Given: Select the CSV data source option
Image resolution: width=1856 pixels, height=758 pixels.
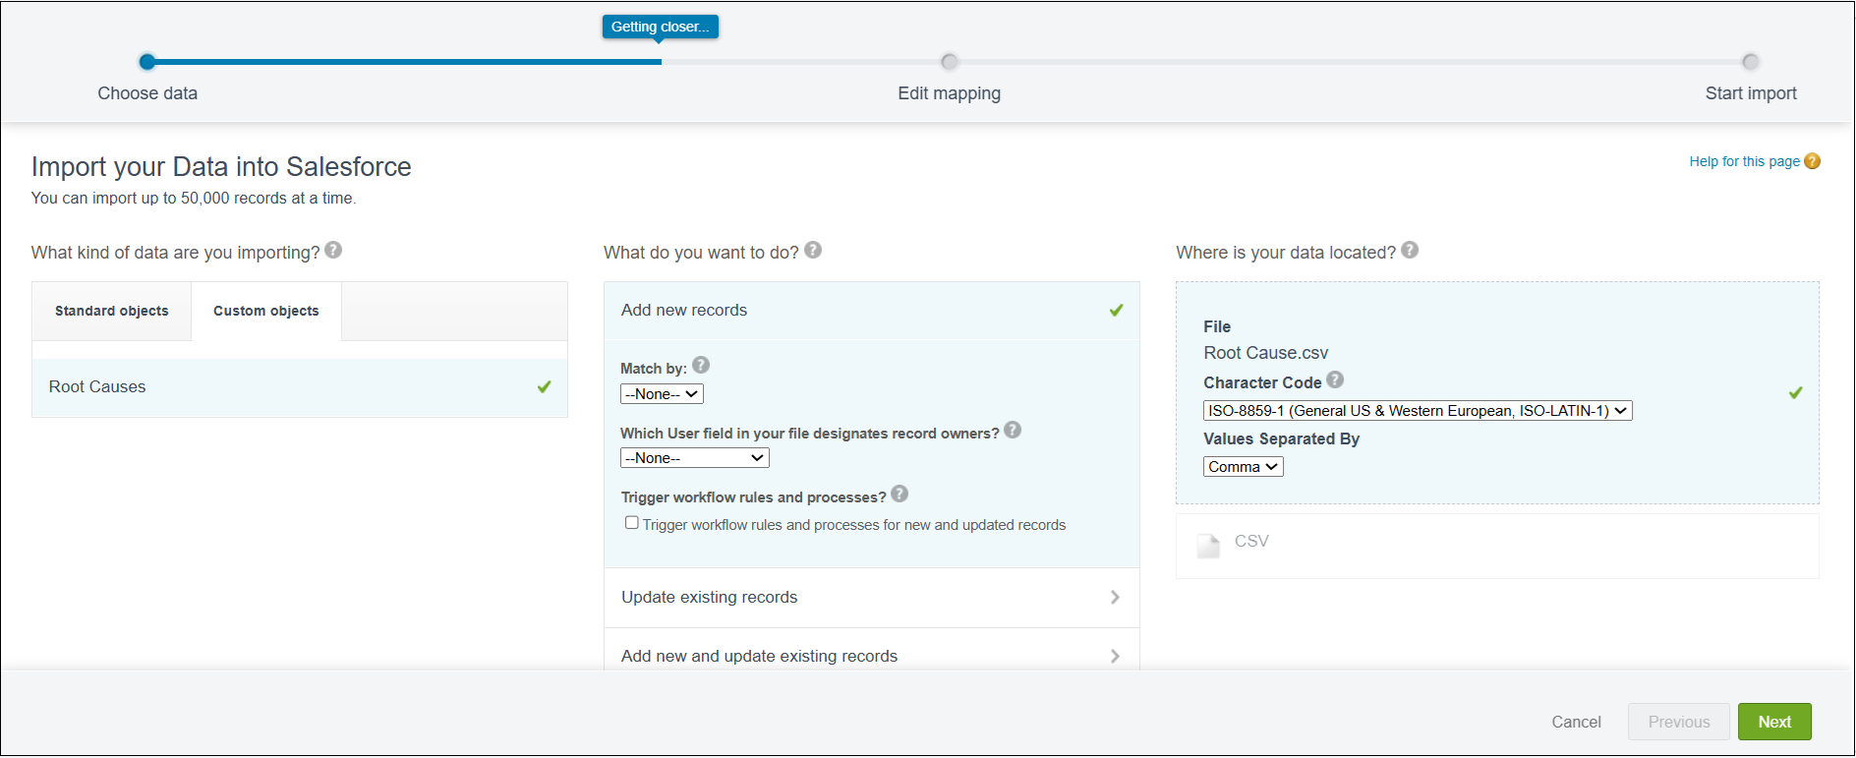Looking at the screenshot, I should pos(1497,546).
